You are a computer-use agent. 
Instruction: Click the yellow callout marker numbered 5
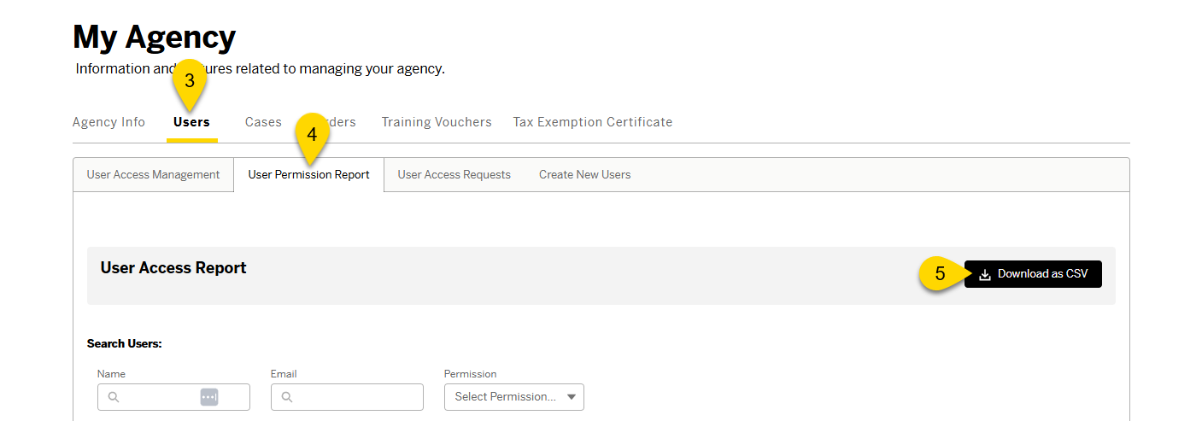[x=940, y=274]
